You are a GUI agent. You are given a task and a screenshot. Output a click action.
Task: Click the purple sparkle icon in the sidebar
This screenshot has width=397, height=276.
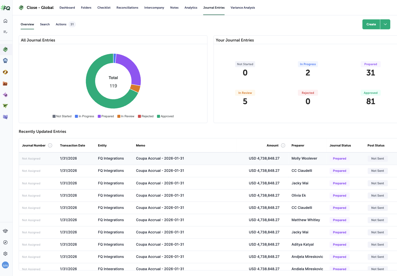(x=5, y=95)
